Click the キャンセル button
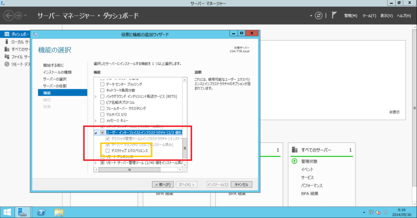 241,184
